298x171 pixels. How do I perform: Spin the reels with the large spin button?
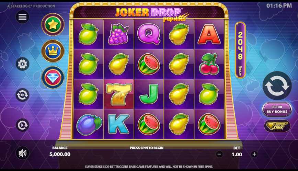277,86
